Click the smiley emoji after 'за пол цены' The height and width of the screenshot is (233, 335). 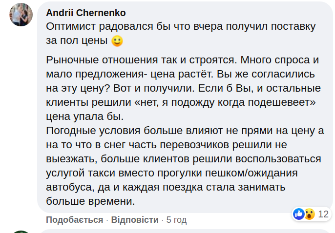pyautogui.click(x=117, y=41)
